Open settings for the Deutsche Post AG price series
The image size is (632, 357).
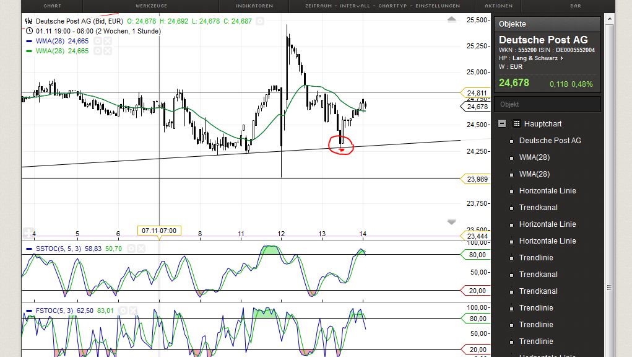pos(260,21)
